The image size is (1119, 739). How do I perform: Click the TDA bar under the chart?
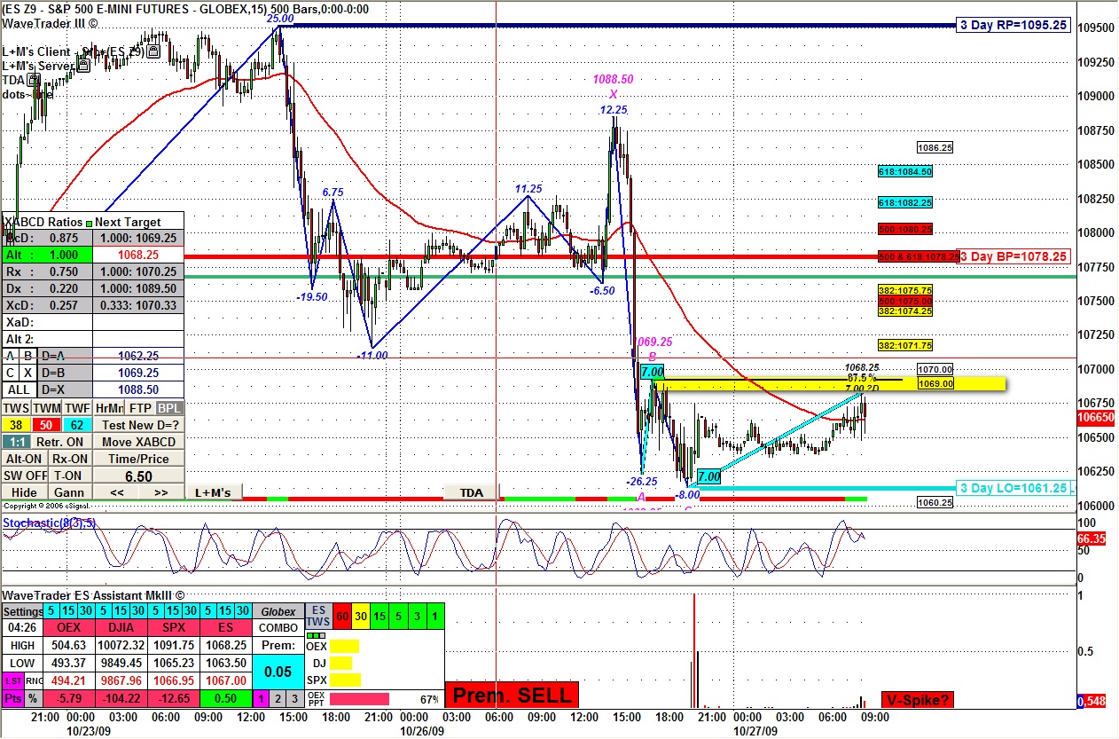(472, 492)
